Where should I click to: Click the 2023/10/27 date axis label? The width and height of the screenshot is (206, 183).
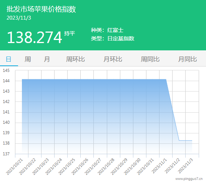(93, 167)
